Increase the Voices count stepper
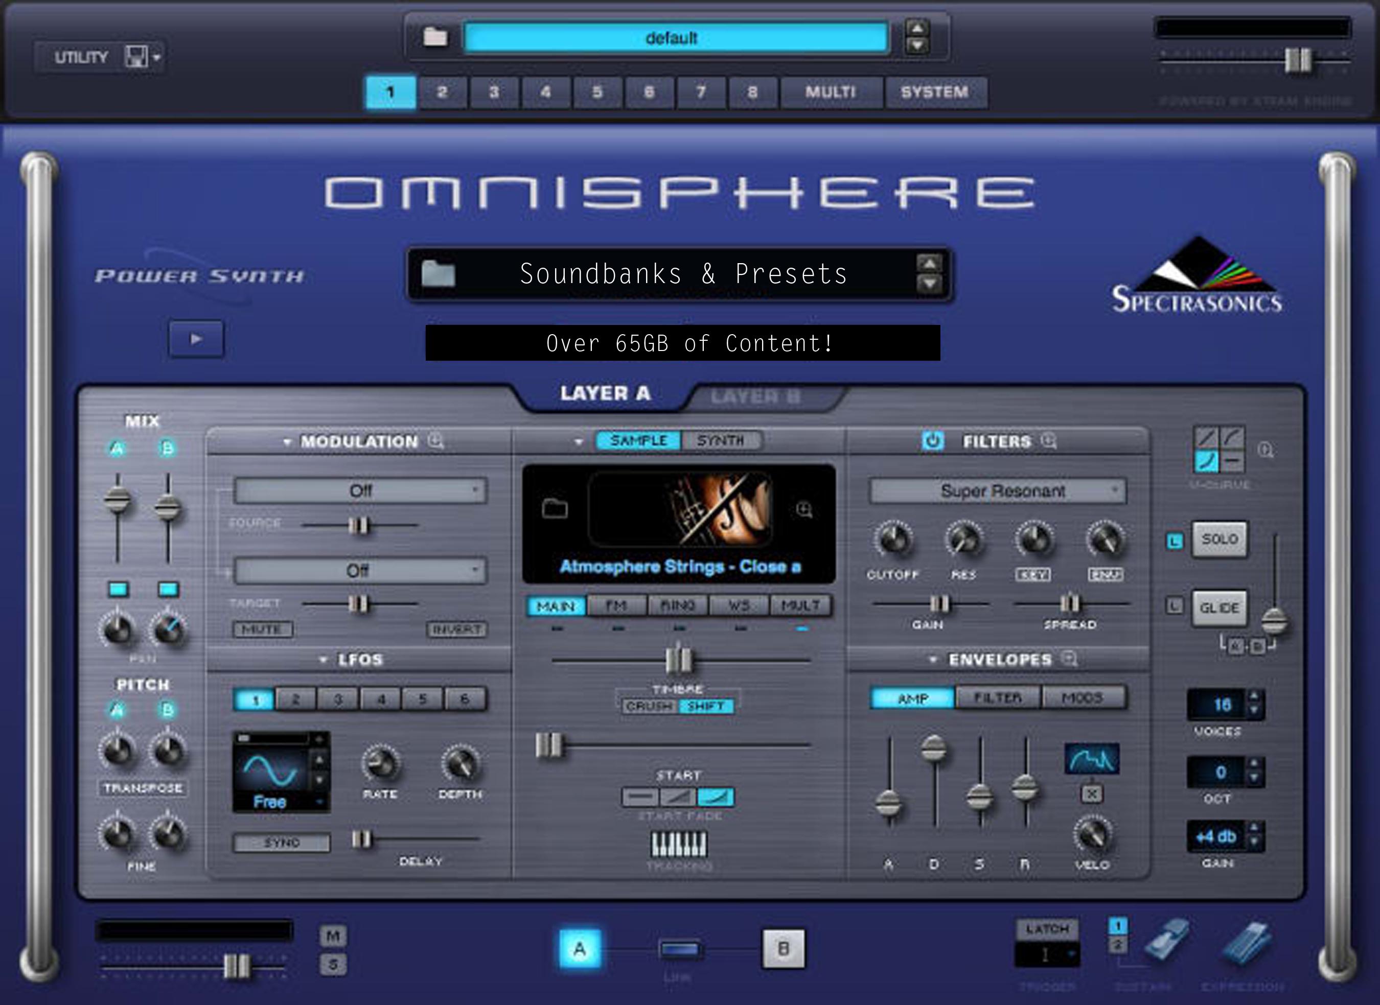 (1253, 696)
